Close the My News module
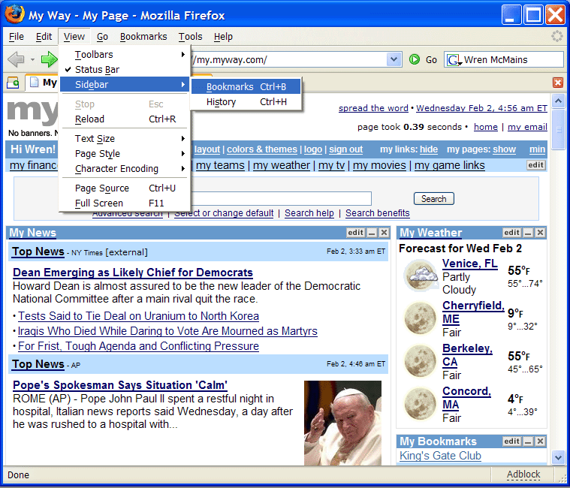This screenshot has height=488, width=570. [384, 233]
